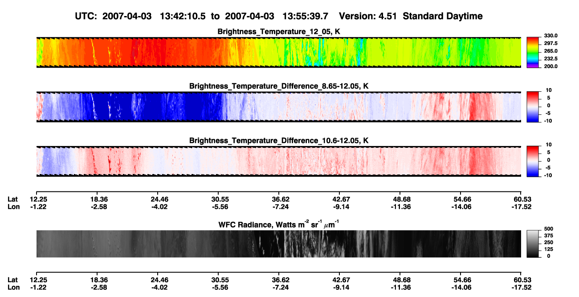
Task: Click the 250 tick on grayscale colorbar
Action: pos(549,242)
